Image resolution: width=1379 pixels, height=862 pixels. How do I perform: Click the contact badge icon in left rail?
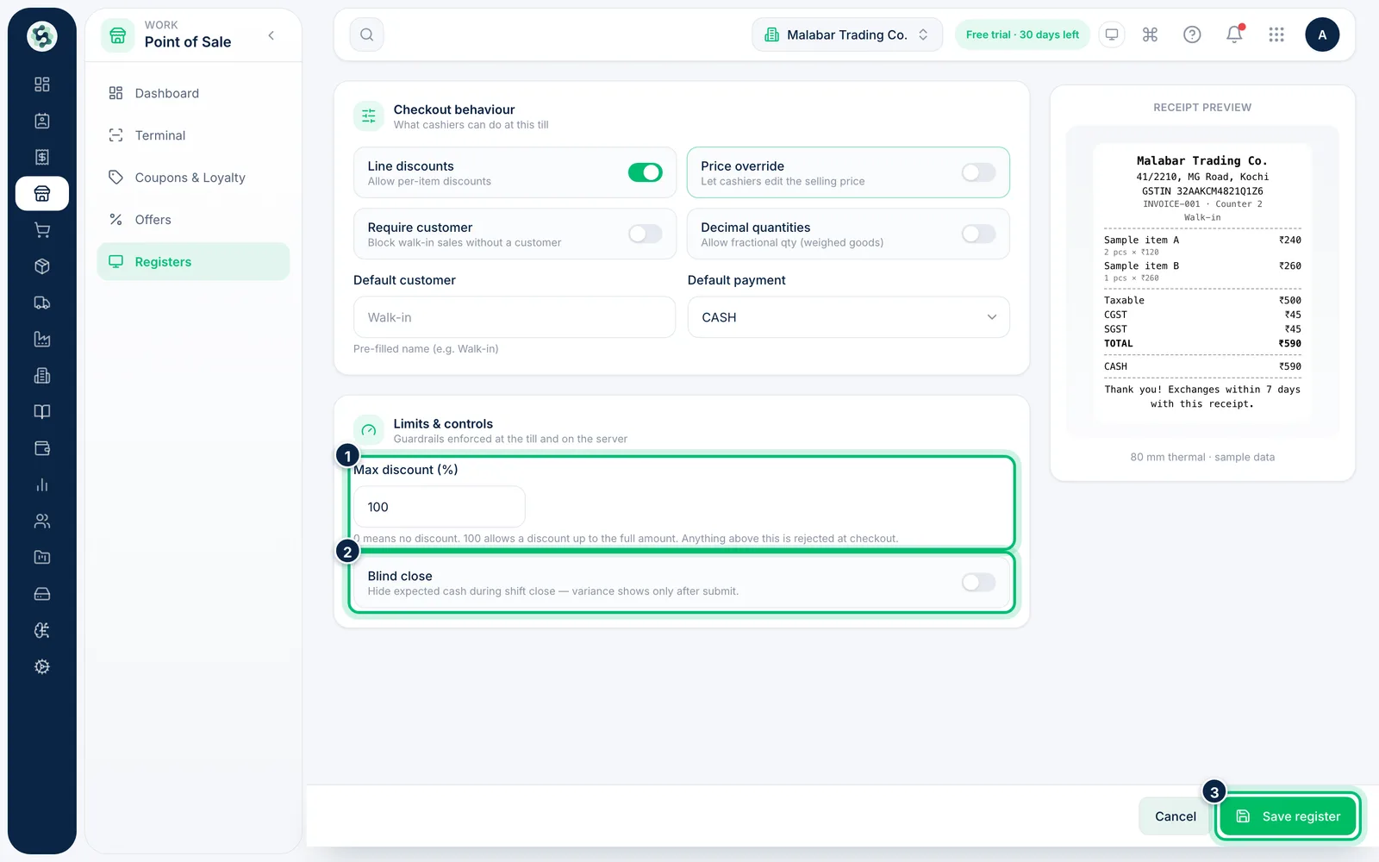41,121
